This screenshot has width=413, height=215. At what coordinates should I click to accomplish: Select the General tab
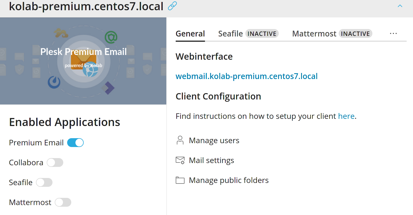click(x=190, y=34)
